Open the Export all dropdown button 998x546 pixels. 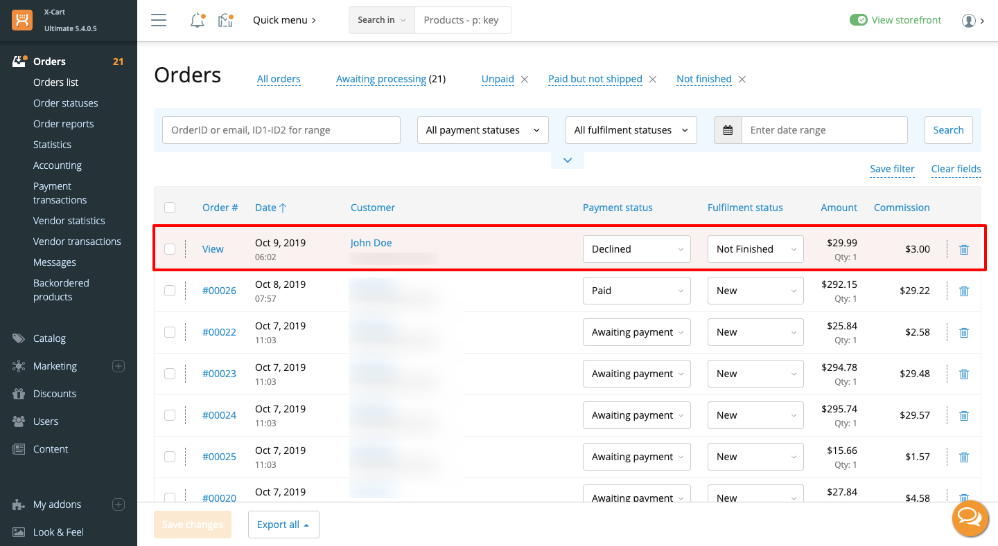(283, 525)
